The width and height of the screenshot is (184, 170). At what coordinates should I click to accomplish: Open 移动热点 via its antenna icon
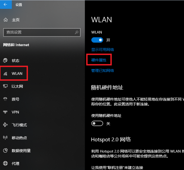coord(5,138)
